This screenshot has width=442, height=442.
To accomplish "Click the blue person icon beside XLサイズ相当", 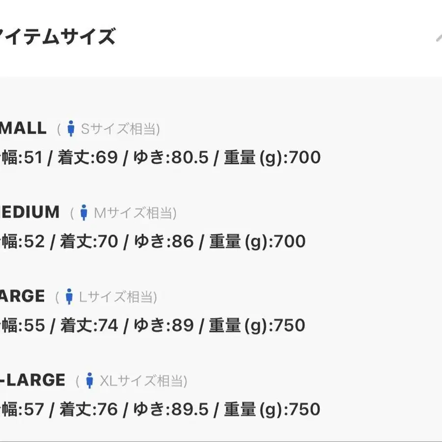I will pos(90,381).
